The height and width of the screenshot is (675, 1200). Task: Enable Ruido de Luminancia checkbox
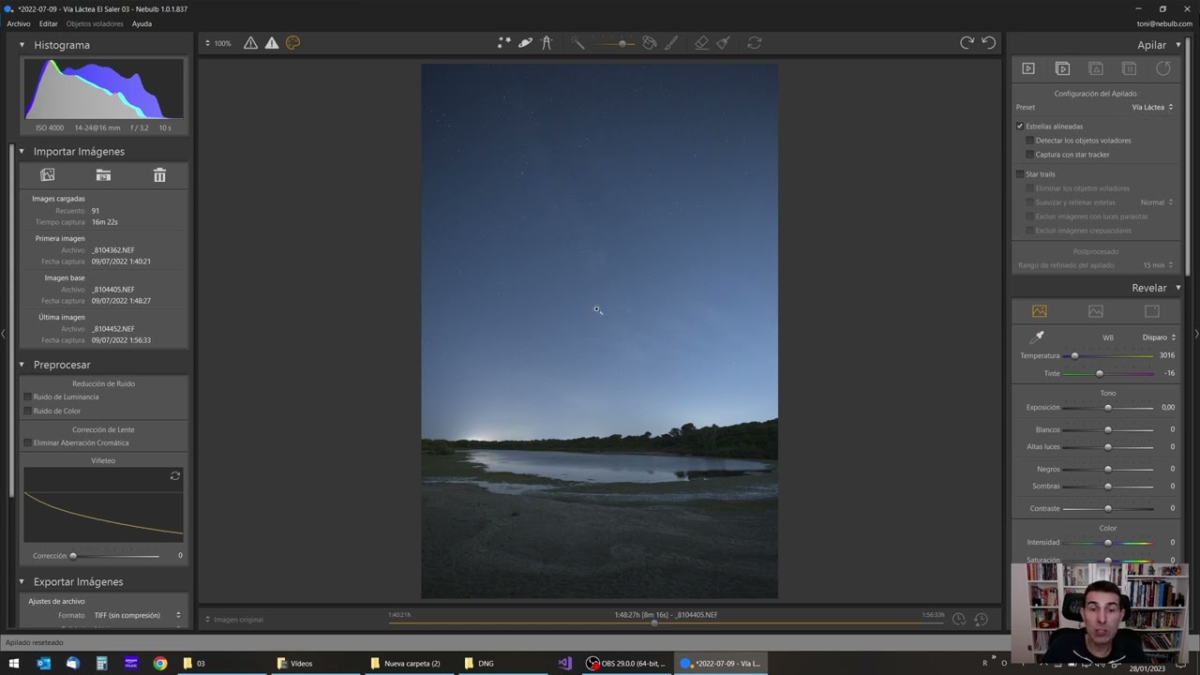coord(27,397)
